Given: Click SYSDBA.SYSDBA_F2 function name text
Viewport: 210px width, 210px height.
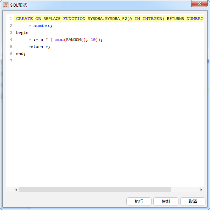Looking at the screenshot, I should point(107,19).
